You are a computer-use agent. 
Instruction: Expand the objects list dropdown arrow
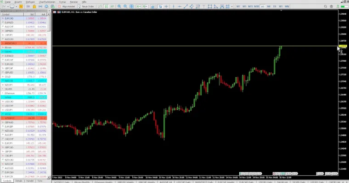(x=232, y=6)
